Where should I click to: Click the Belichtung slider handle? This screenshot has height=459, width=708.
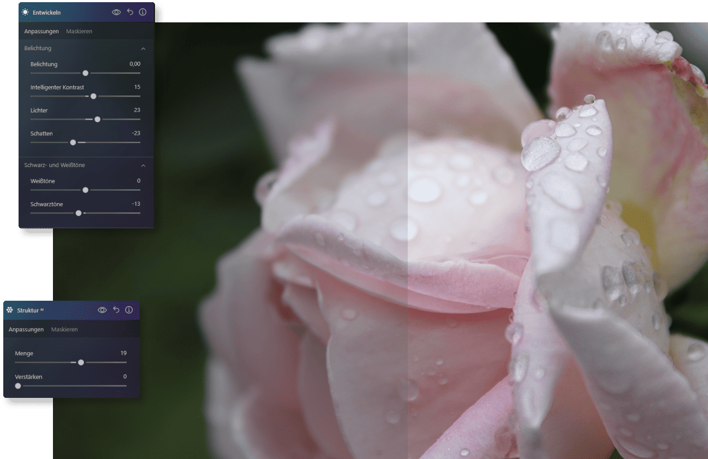(x=85, y=73)
